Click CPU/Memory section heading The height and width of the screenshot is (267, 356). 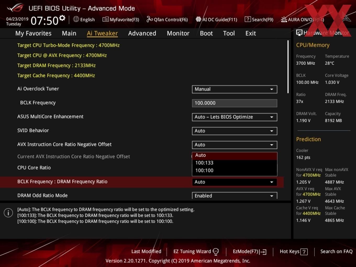click(313, 45)
